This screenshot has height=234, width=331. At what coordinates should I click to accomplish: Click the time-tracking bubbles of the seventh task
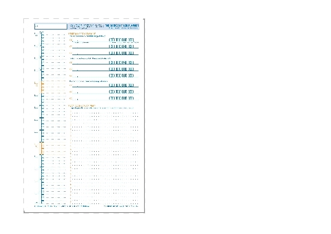click(121, 85)
